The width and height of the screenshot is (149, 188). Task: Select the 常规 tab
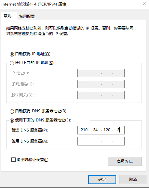coord(7,16)
